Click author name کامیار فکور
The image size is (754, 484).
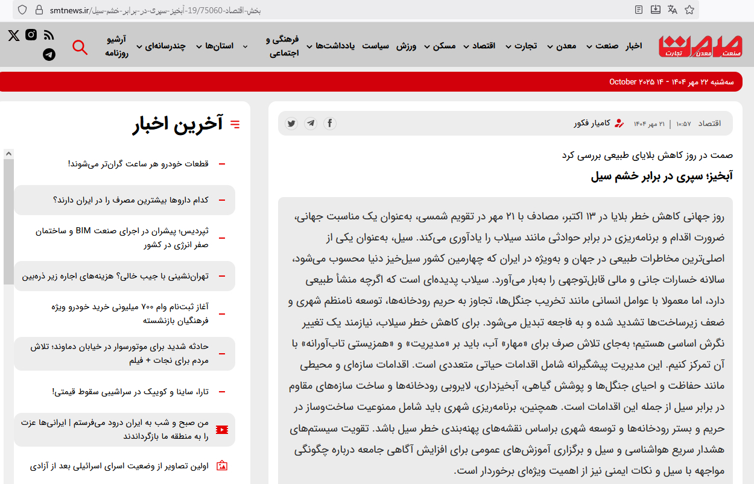[x=592, y=124]
